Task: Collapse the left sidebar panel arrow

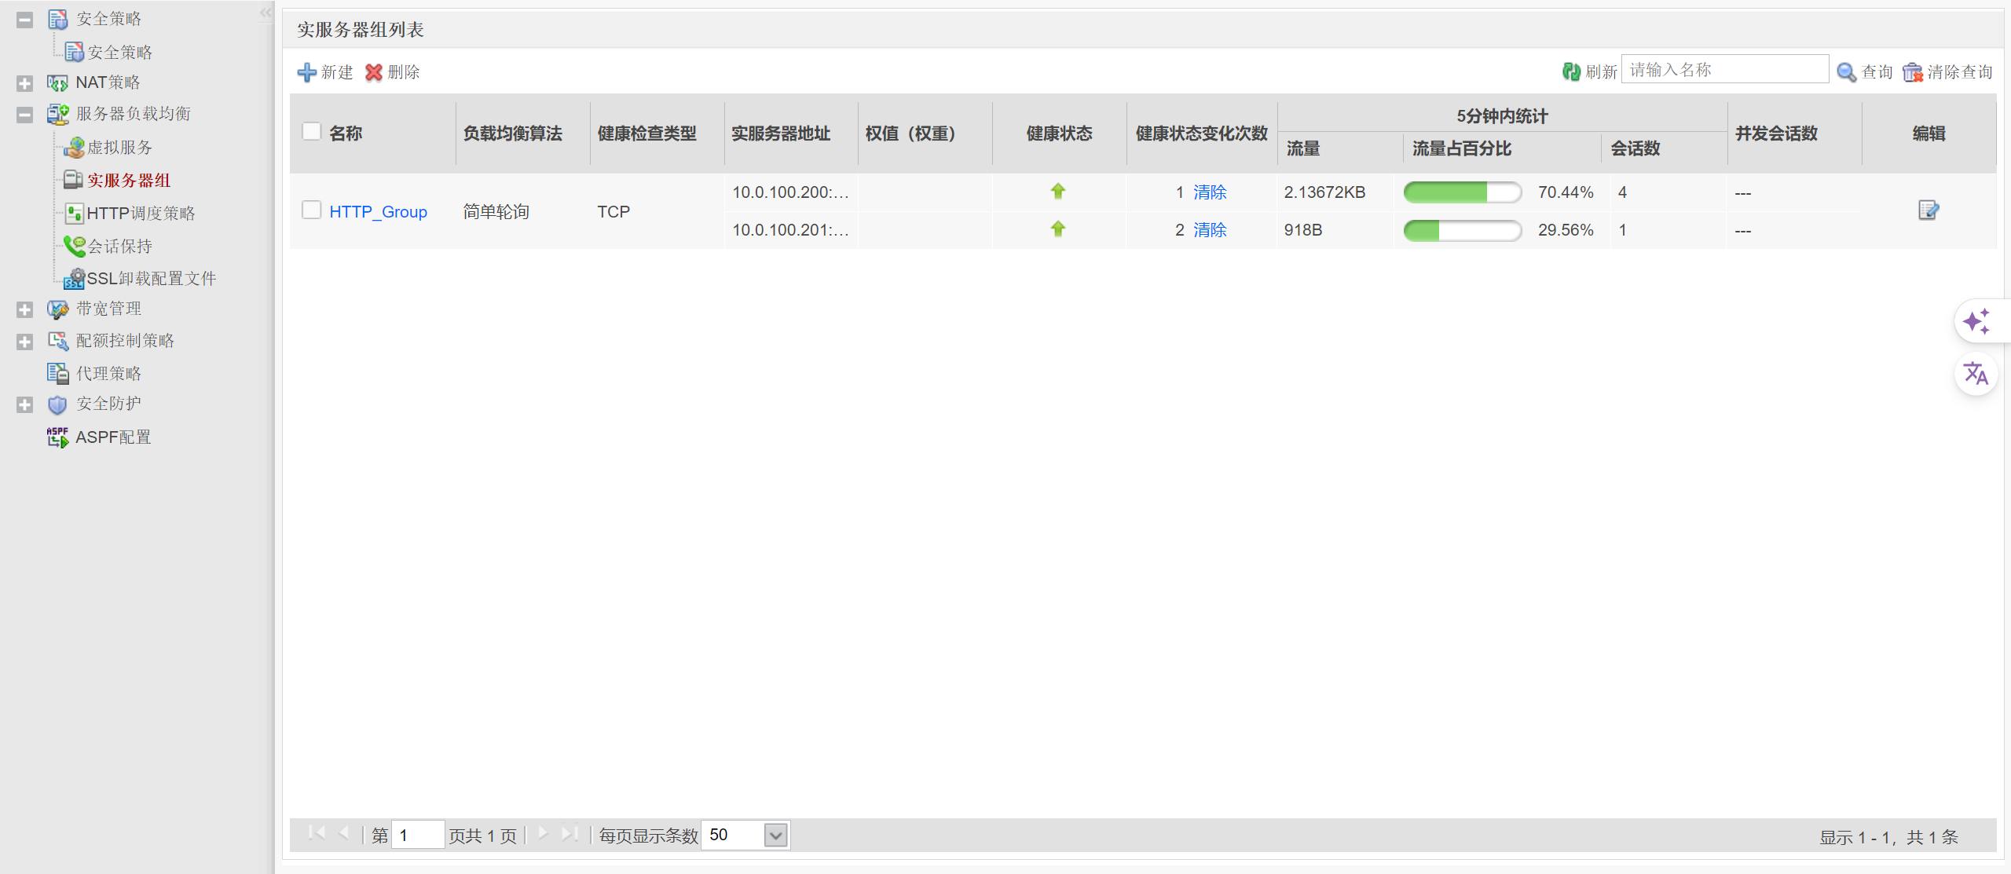Action: (266, 13)
